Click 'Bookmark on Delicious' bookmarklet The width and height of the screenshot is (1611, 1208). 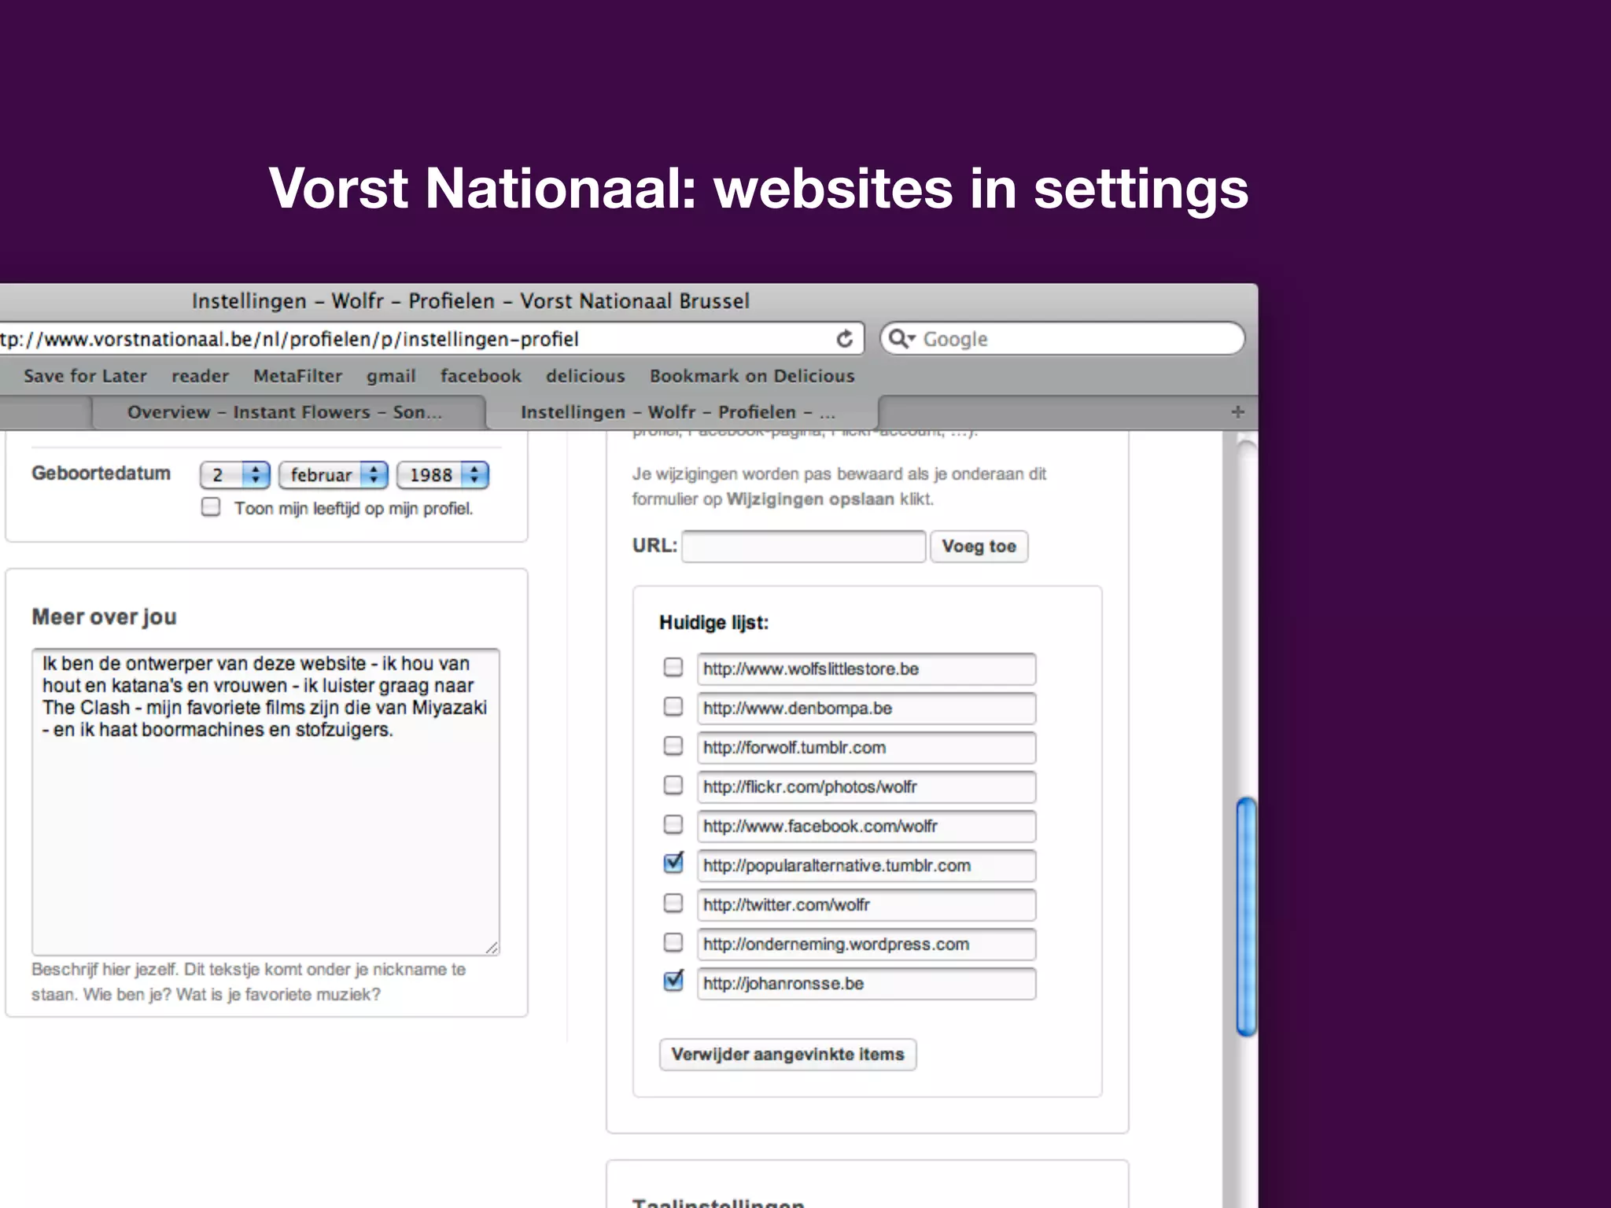(x=752, y=376)
